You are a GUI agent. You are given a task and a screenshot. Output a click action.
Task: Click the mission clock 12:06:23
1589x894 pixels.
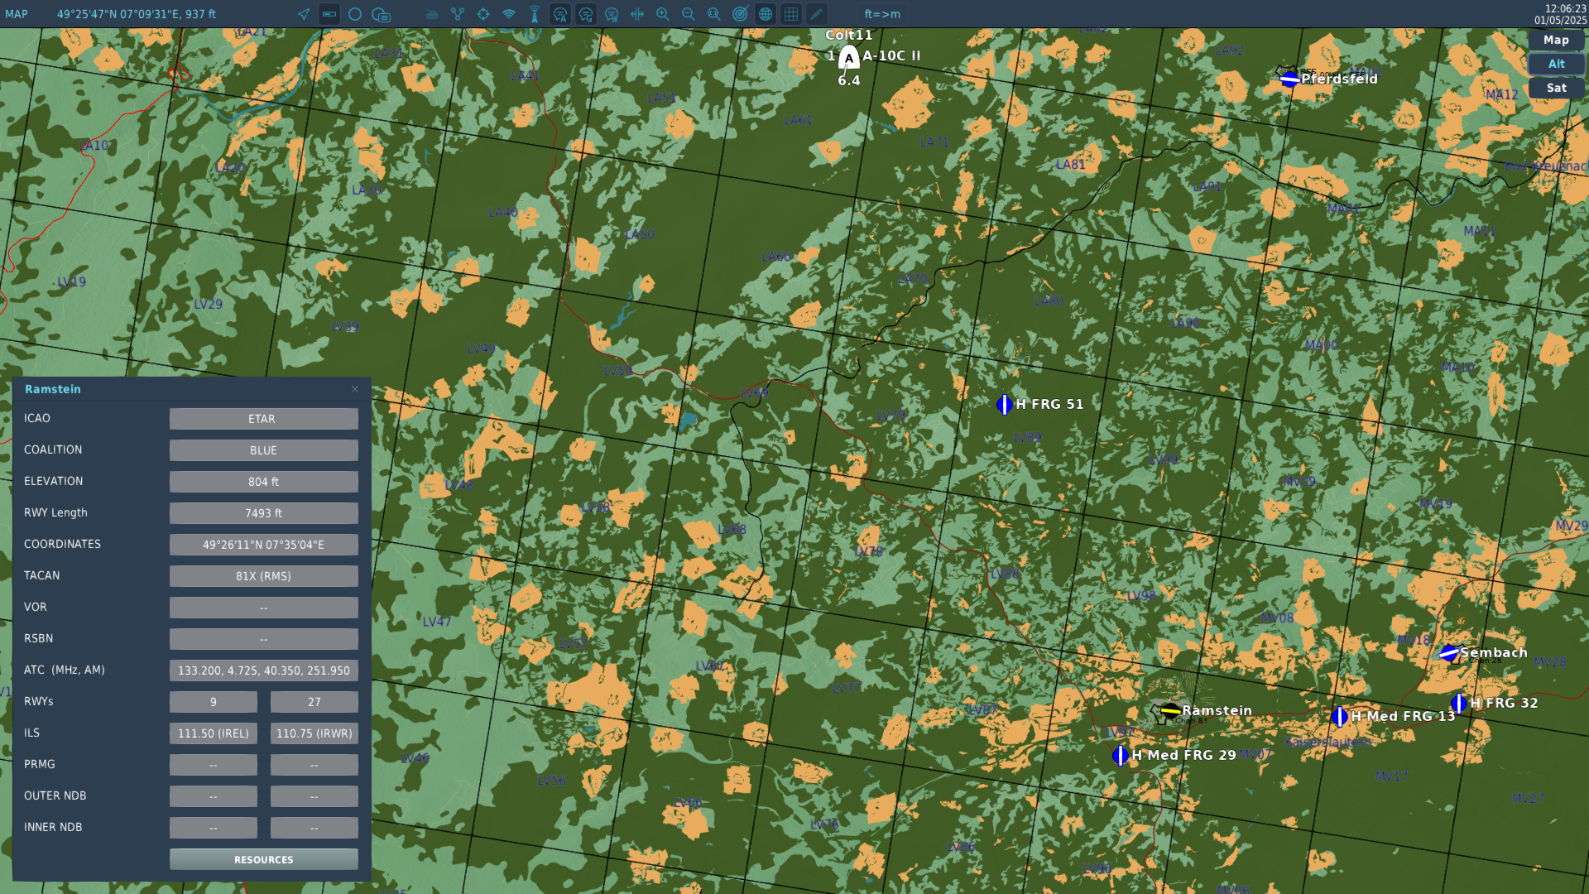click(x=1565, y=8)
